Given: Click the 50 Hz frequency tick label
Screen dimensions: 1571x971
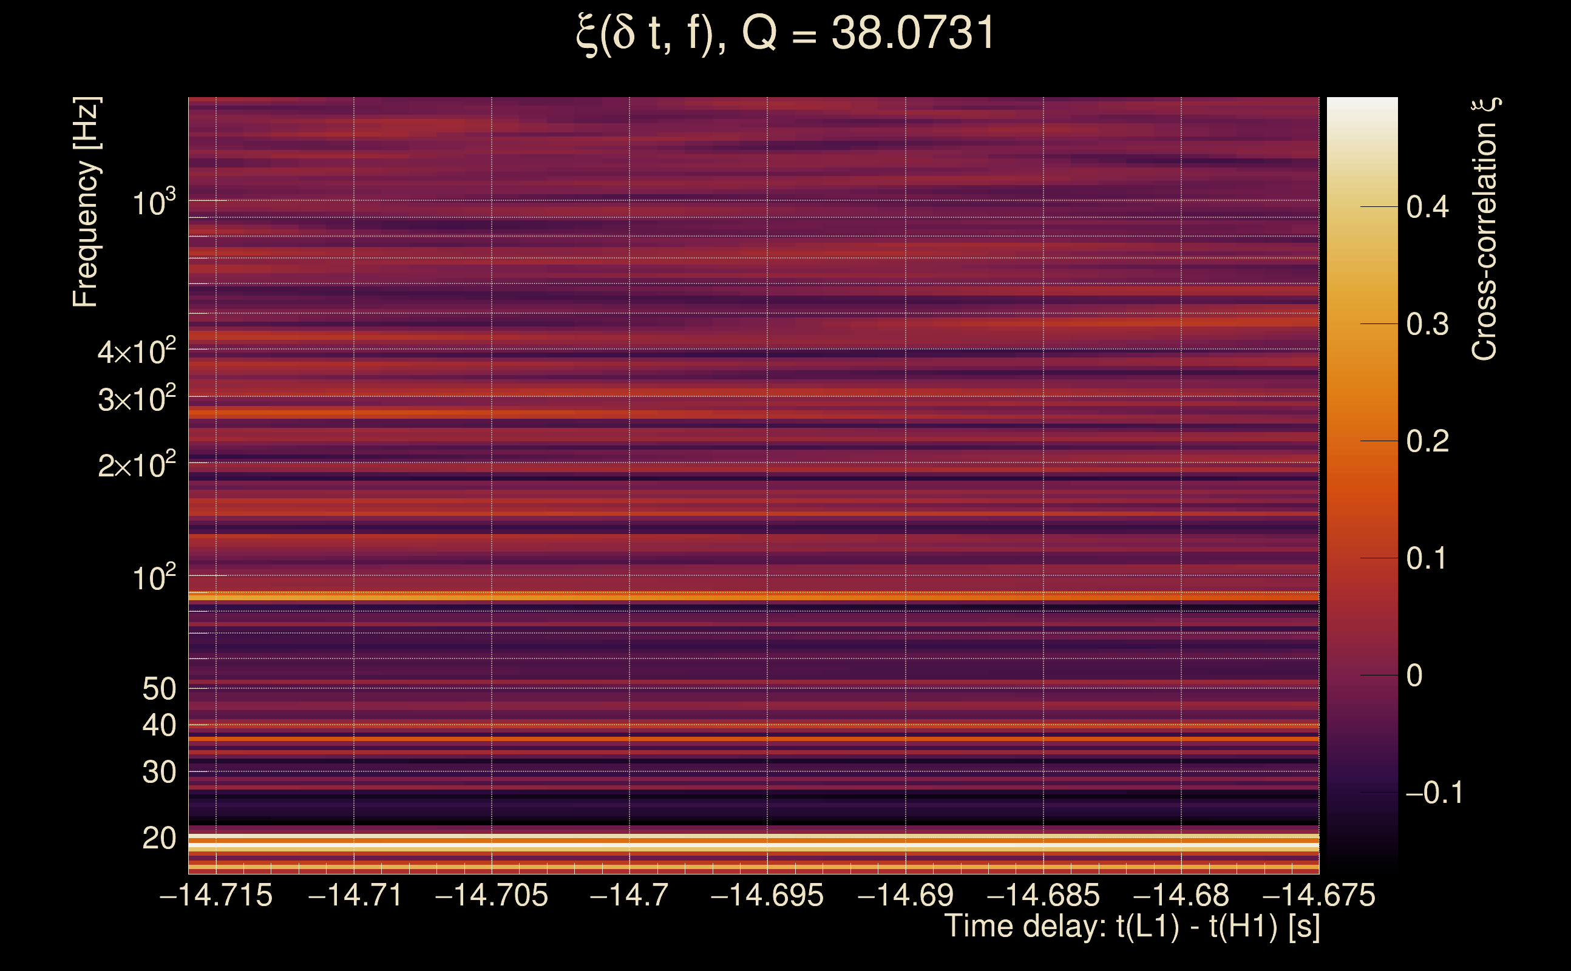Looking at the screenshot, I should coord(158,689).
